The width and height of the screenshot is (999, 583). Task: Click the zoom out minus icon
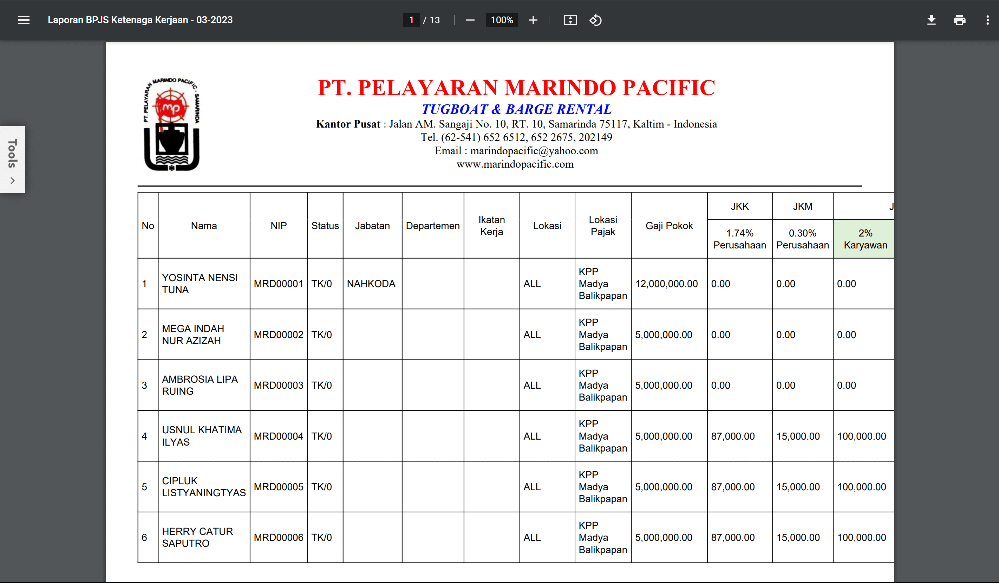click(x=470, y=20)
